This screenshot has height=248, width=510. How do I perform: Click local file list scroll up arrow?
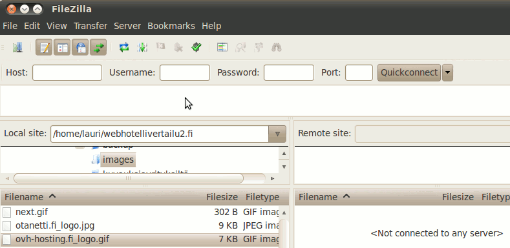(284, 212)
